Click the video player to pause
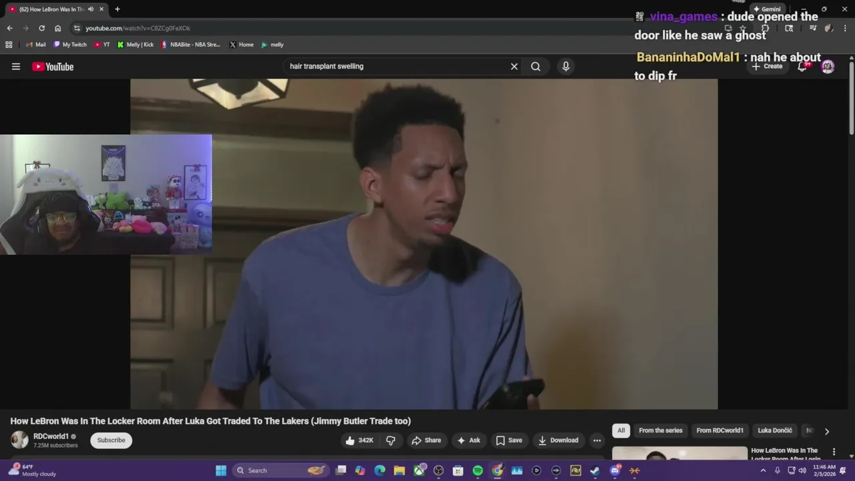This screenshot has width=855, height=481. coord(423,244)
